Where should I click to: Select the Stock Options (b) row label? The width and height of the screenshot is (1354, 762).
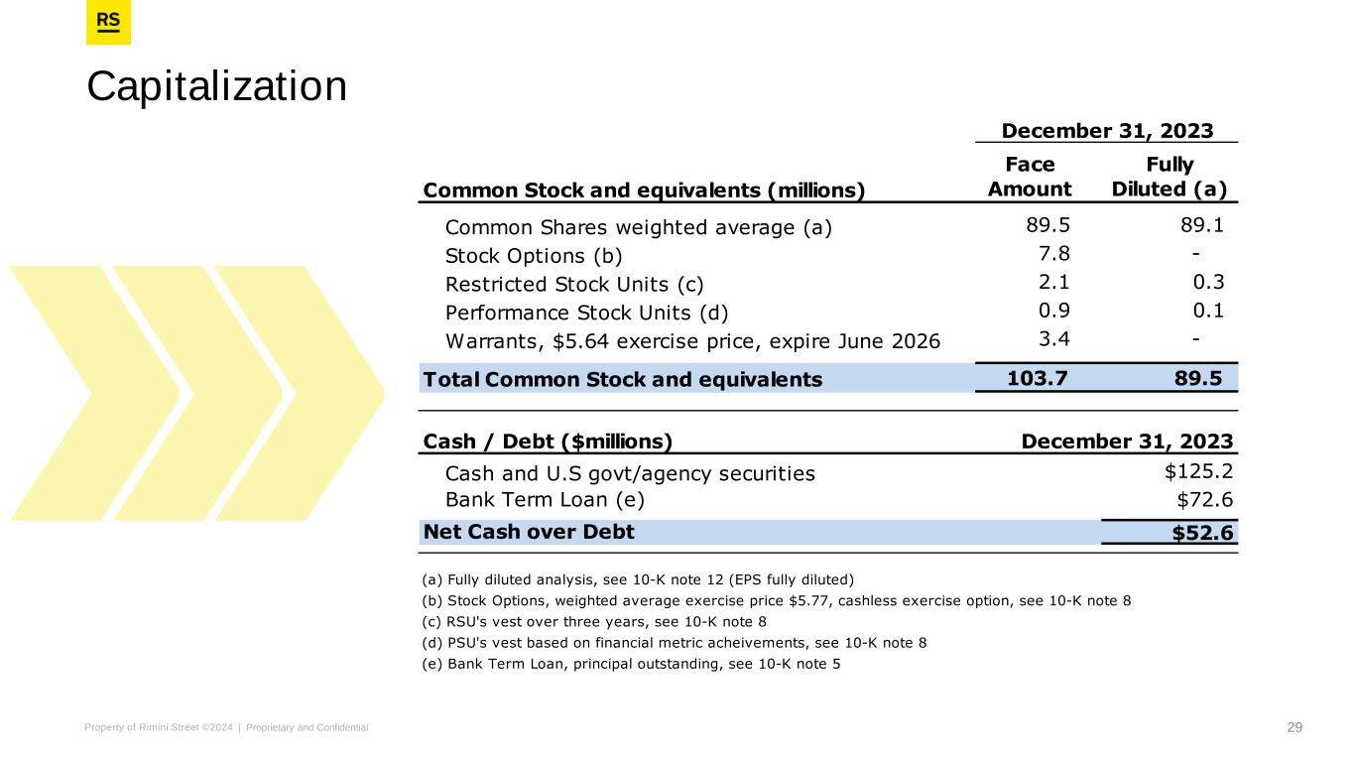point(534,257)
